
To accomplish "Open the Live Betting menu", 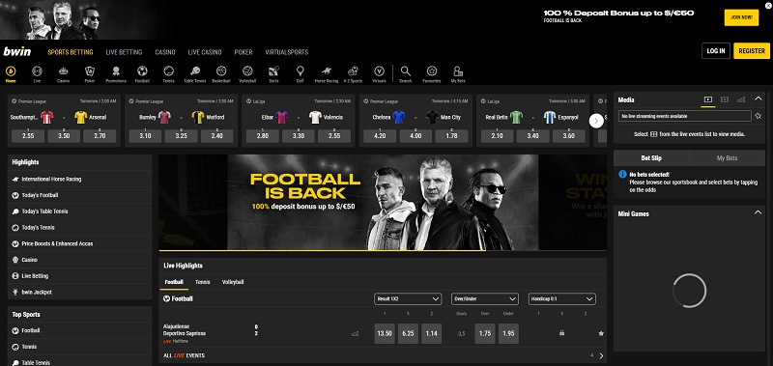I will click(124, 52).
